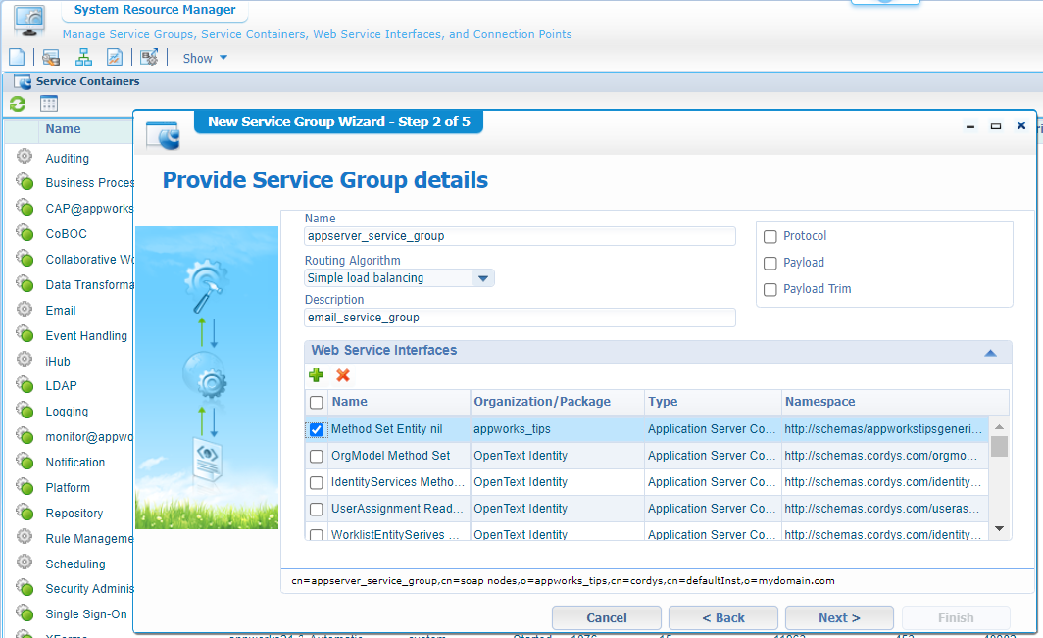Viewport: 1043px width, 638px height.
Task: Click the chart report toolbar icon
Action: [x=115, y=58]
